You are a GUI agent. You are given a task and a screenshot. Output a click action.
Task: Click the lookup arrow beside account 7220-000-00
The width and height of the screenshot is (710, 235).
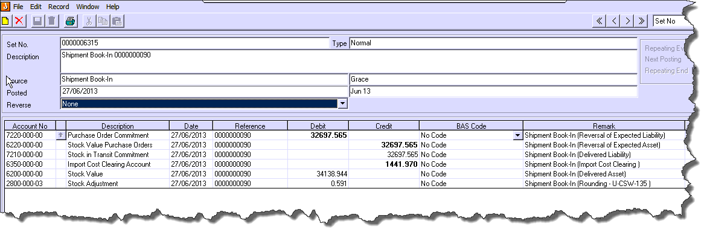click(x=61, y=135)
